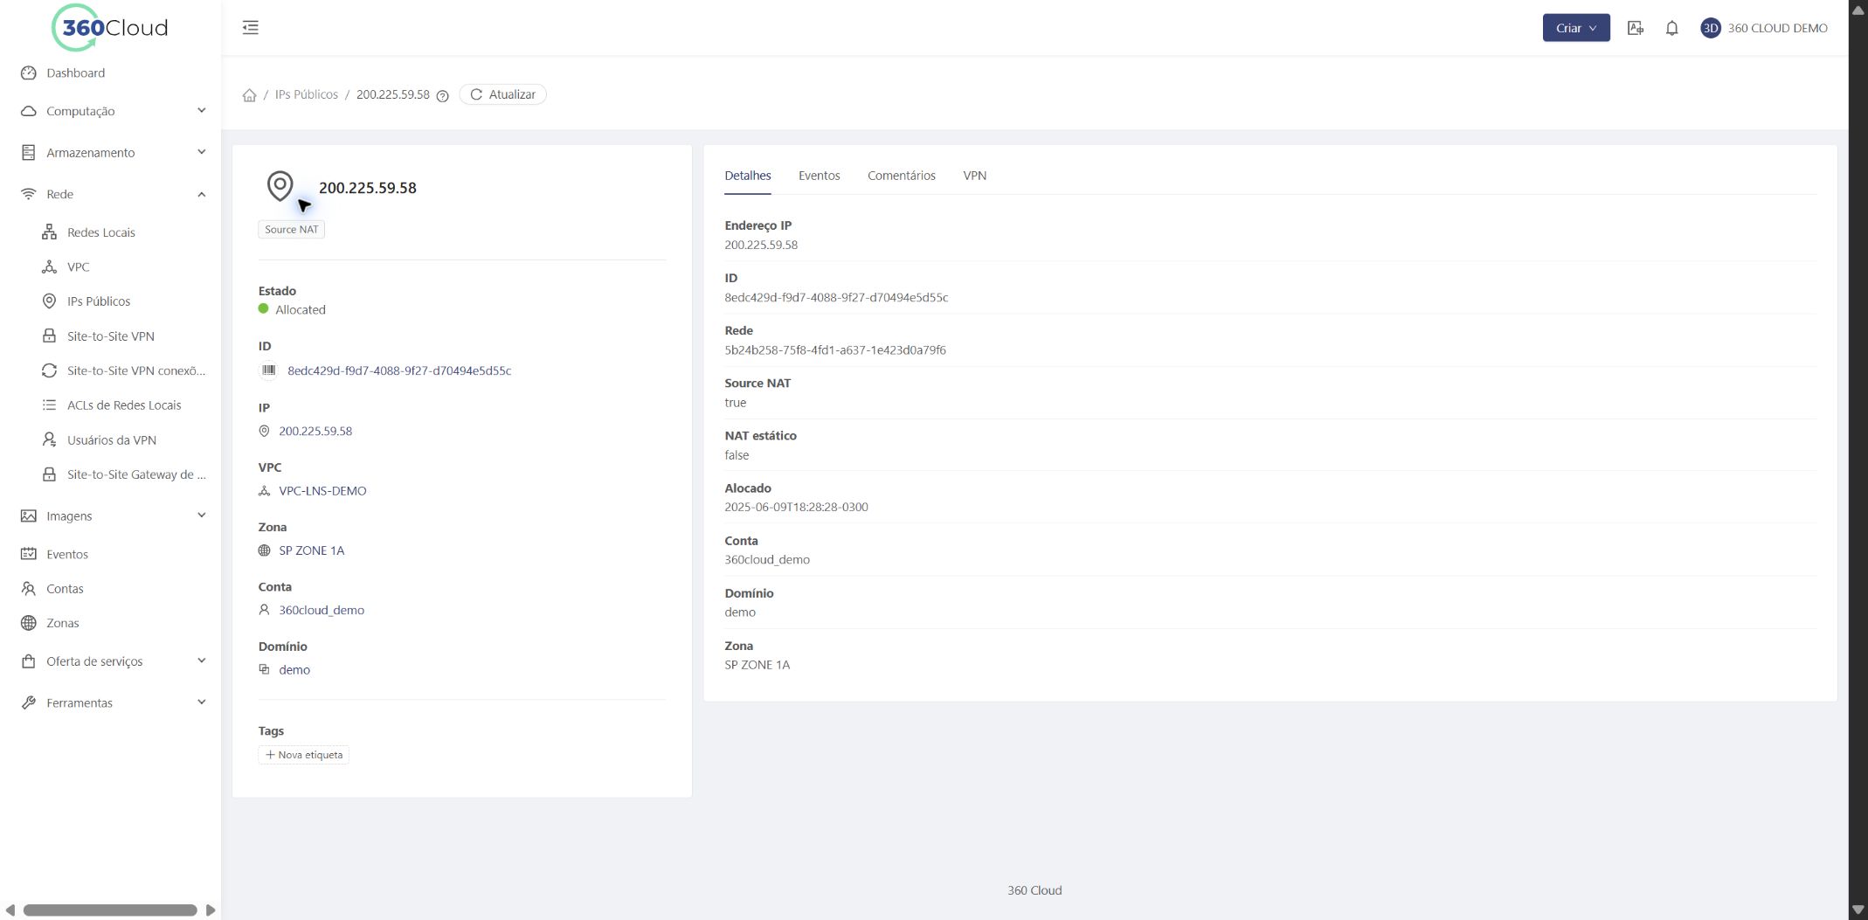Click the help question mark icon beside IP

pyautogui.click(x=442, y=96)
